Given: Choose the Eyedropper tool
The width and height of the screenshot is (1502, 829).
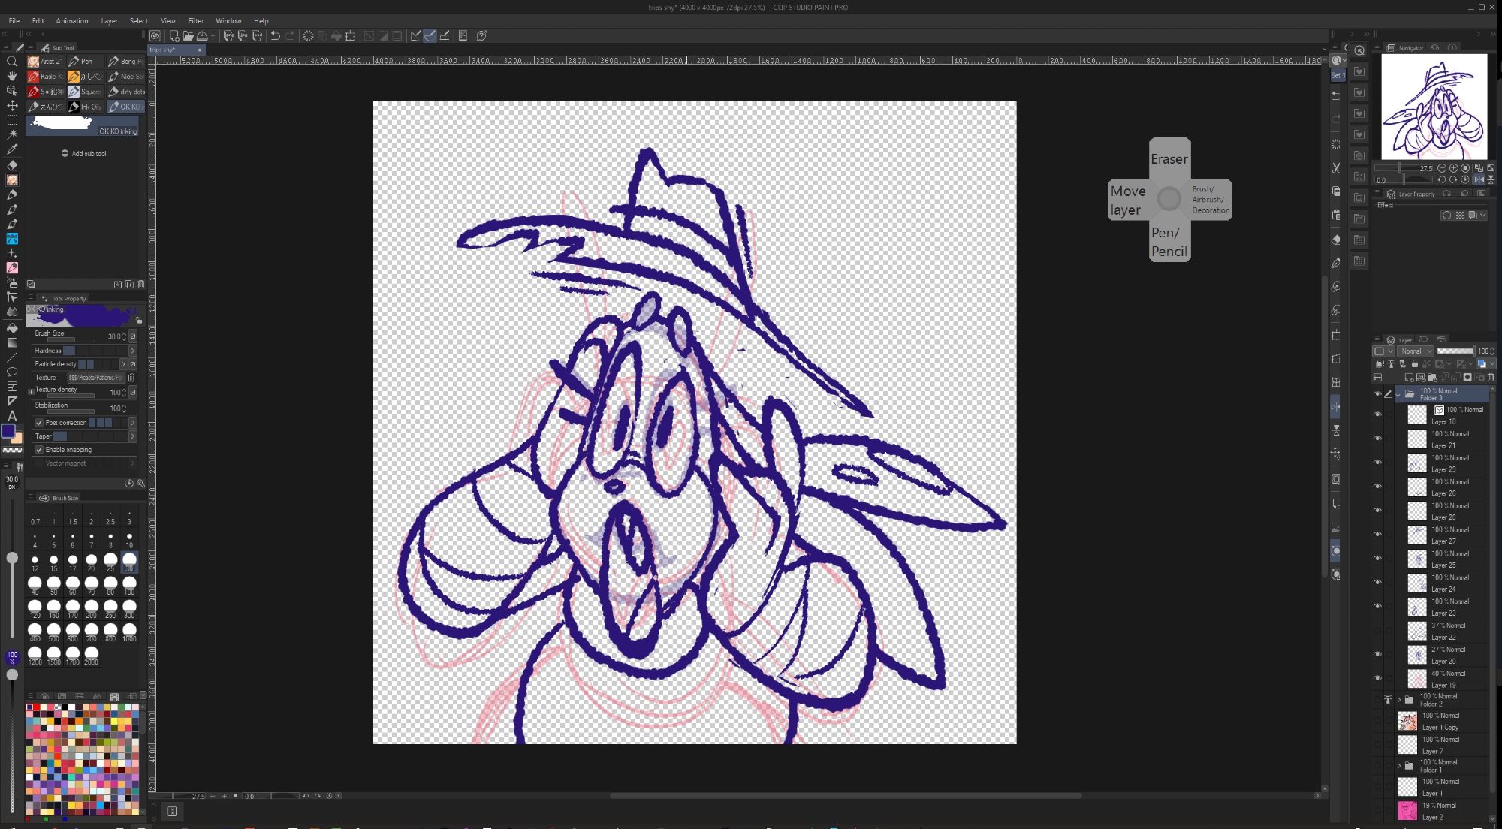Looking at the screenshot, I should (12, 149).
